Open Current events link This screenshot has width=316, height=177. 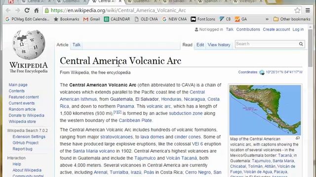tap(22, 103)
